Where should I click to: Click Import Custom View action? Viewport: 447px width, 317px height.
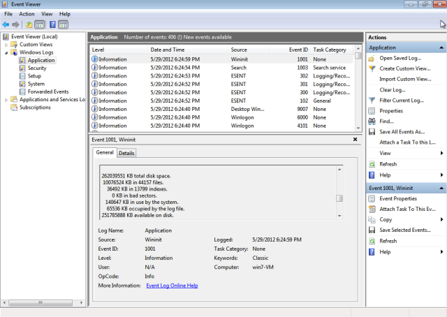(x=405, y=80)
